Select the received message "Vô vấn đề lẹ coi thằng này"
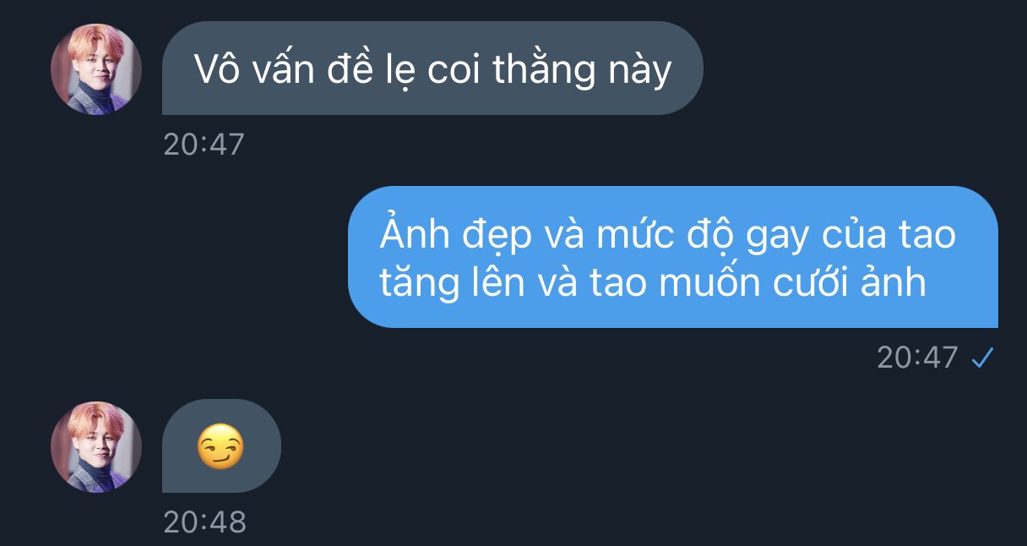 (x=432, y=68)
